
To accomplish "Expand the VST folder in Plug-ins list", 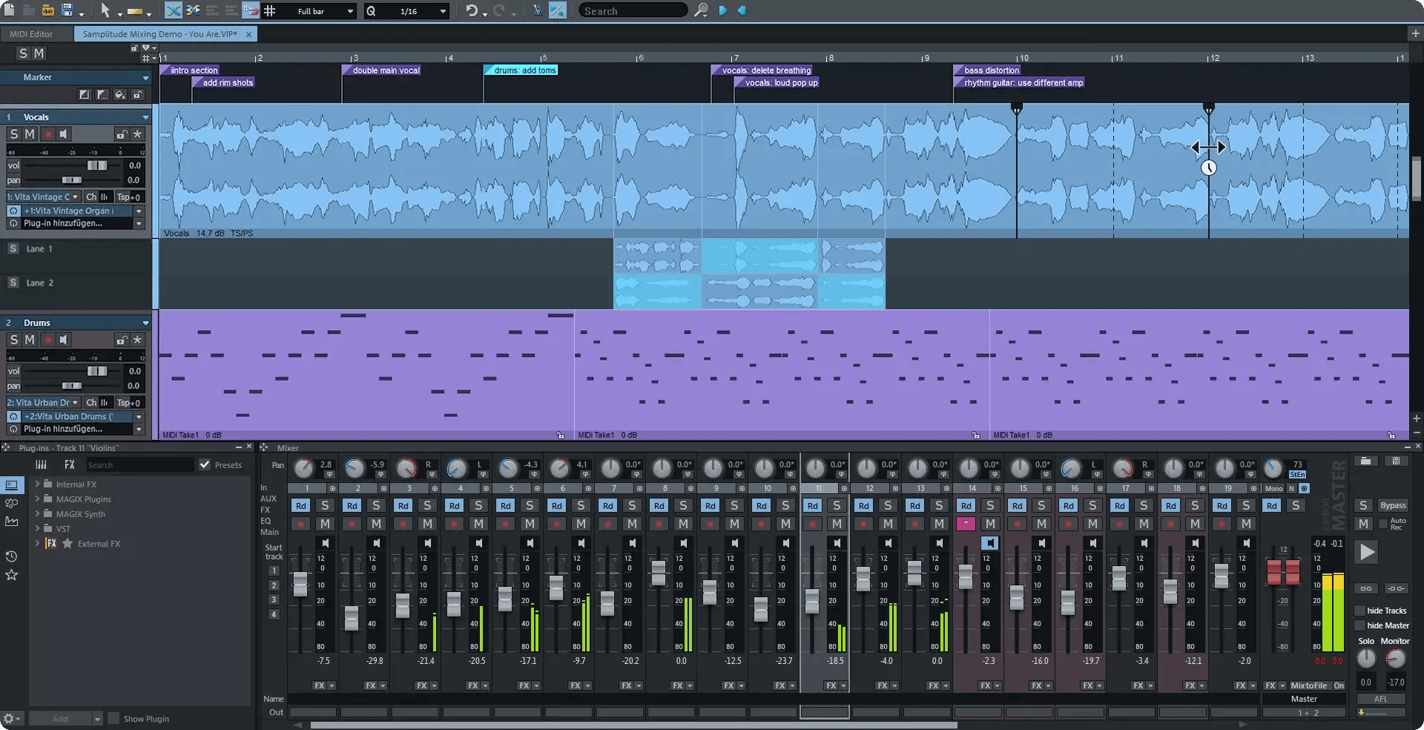I will click(x=37, y=528).
